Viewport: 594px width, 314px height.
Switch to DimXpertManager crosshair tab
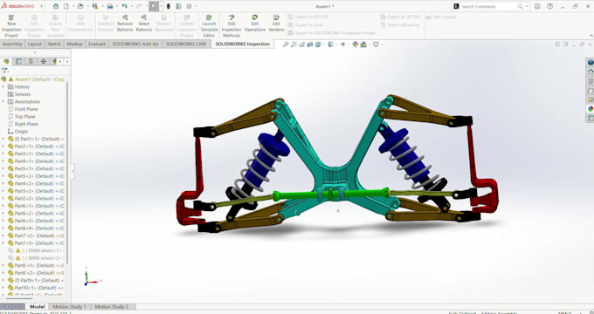(x=43, y=61)
